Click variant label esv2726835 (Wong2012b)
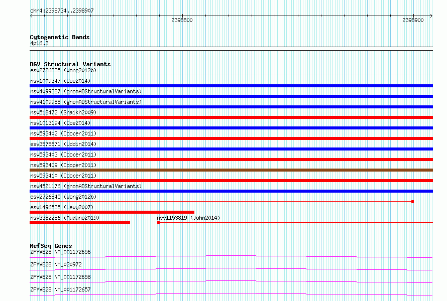This screenshot has height=301, width=447. point(63,70)
